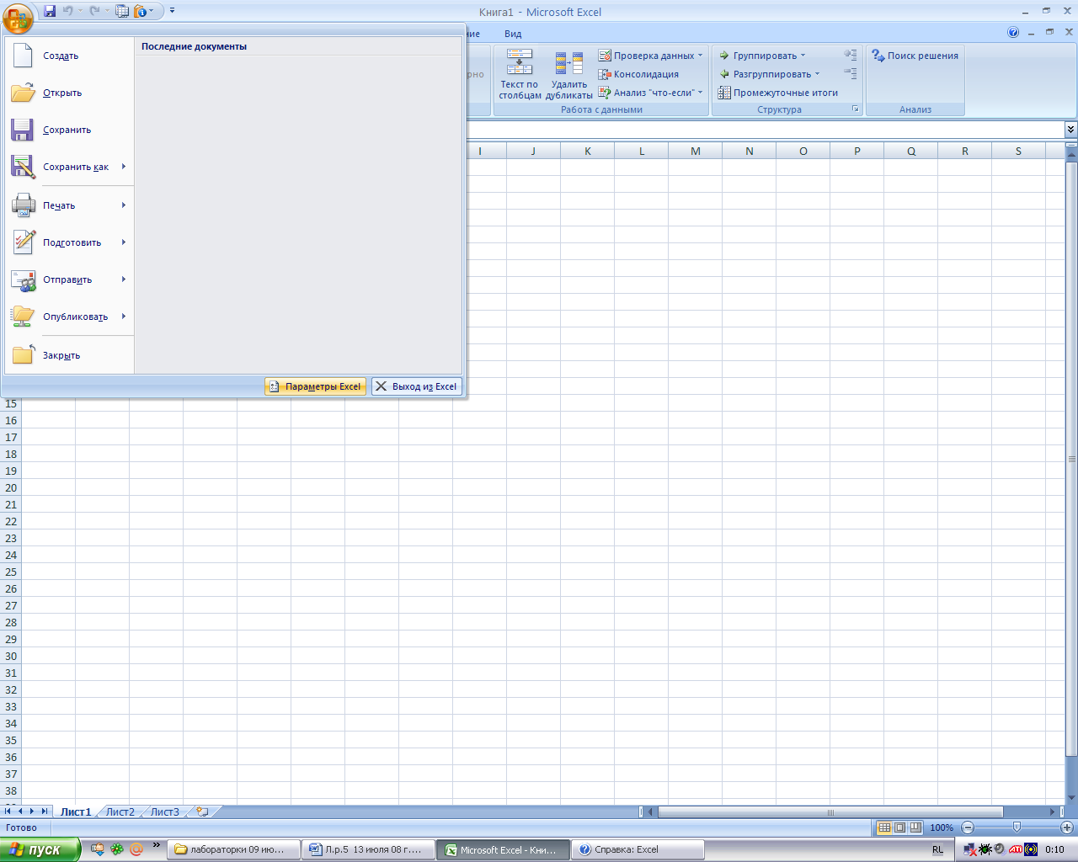Expand the Подготовить submenu arrow

click(x=124, y=242)
